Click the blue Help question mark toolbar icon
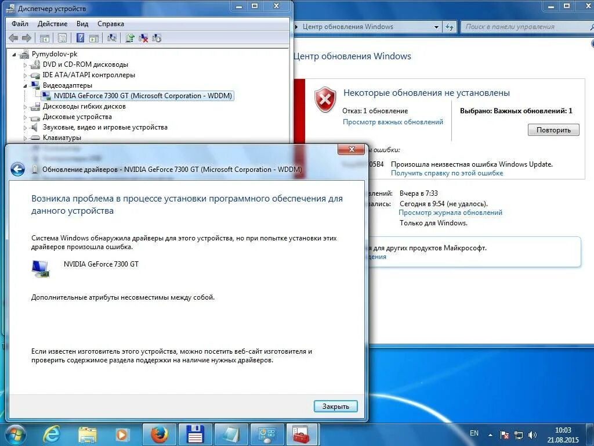 80,38
